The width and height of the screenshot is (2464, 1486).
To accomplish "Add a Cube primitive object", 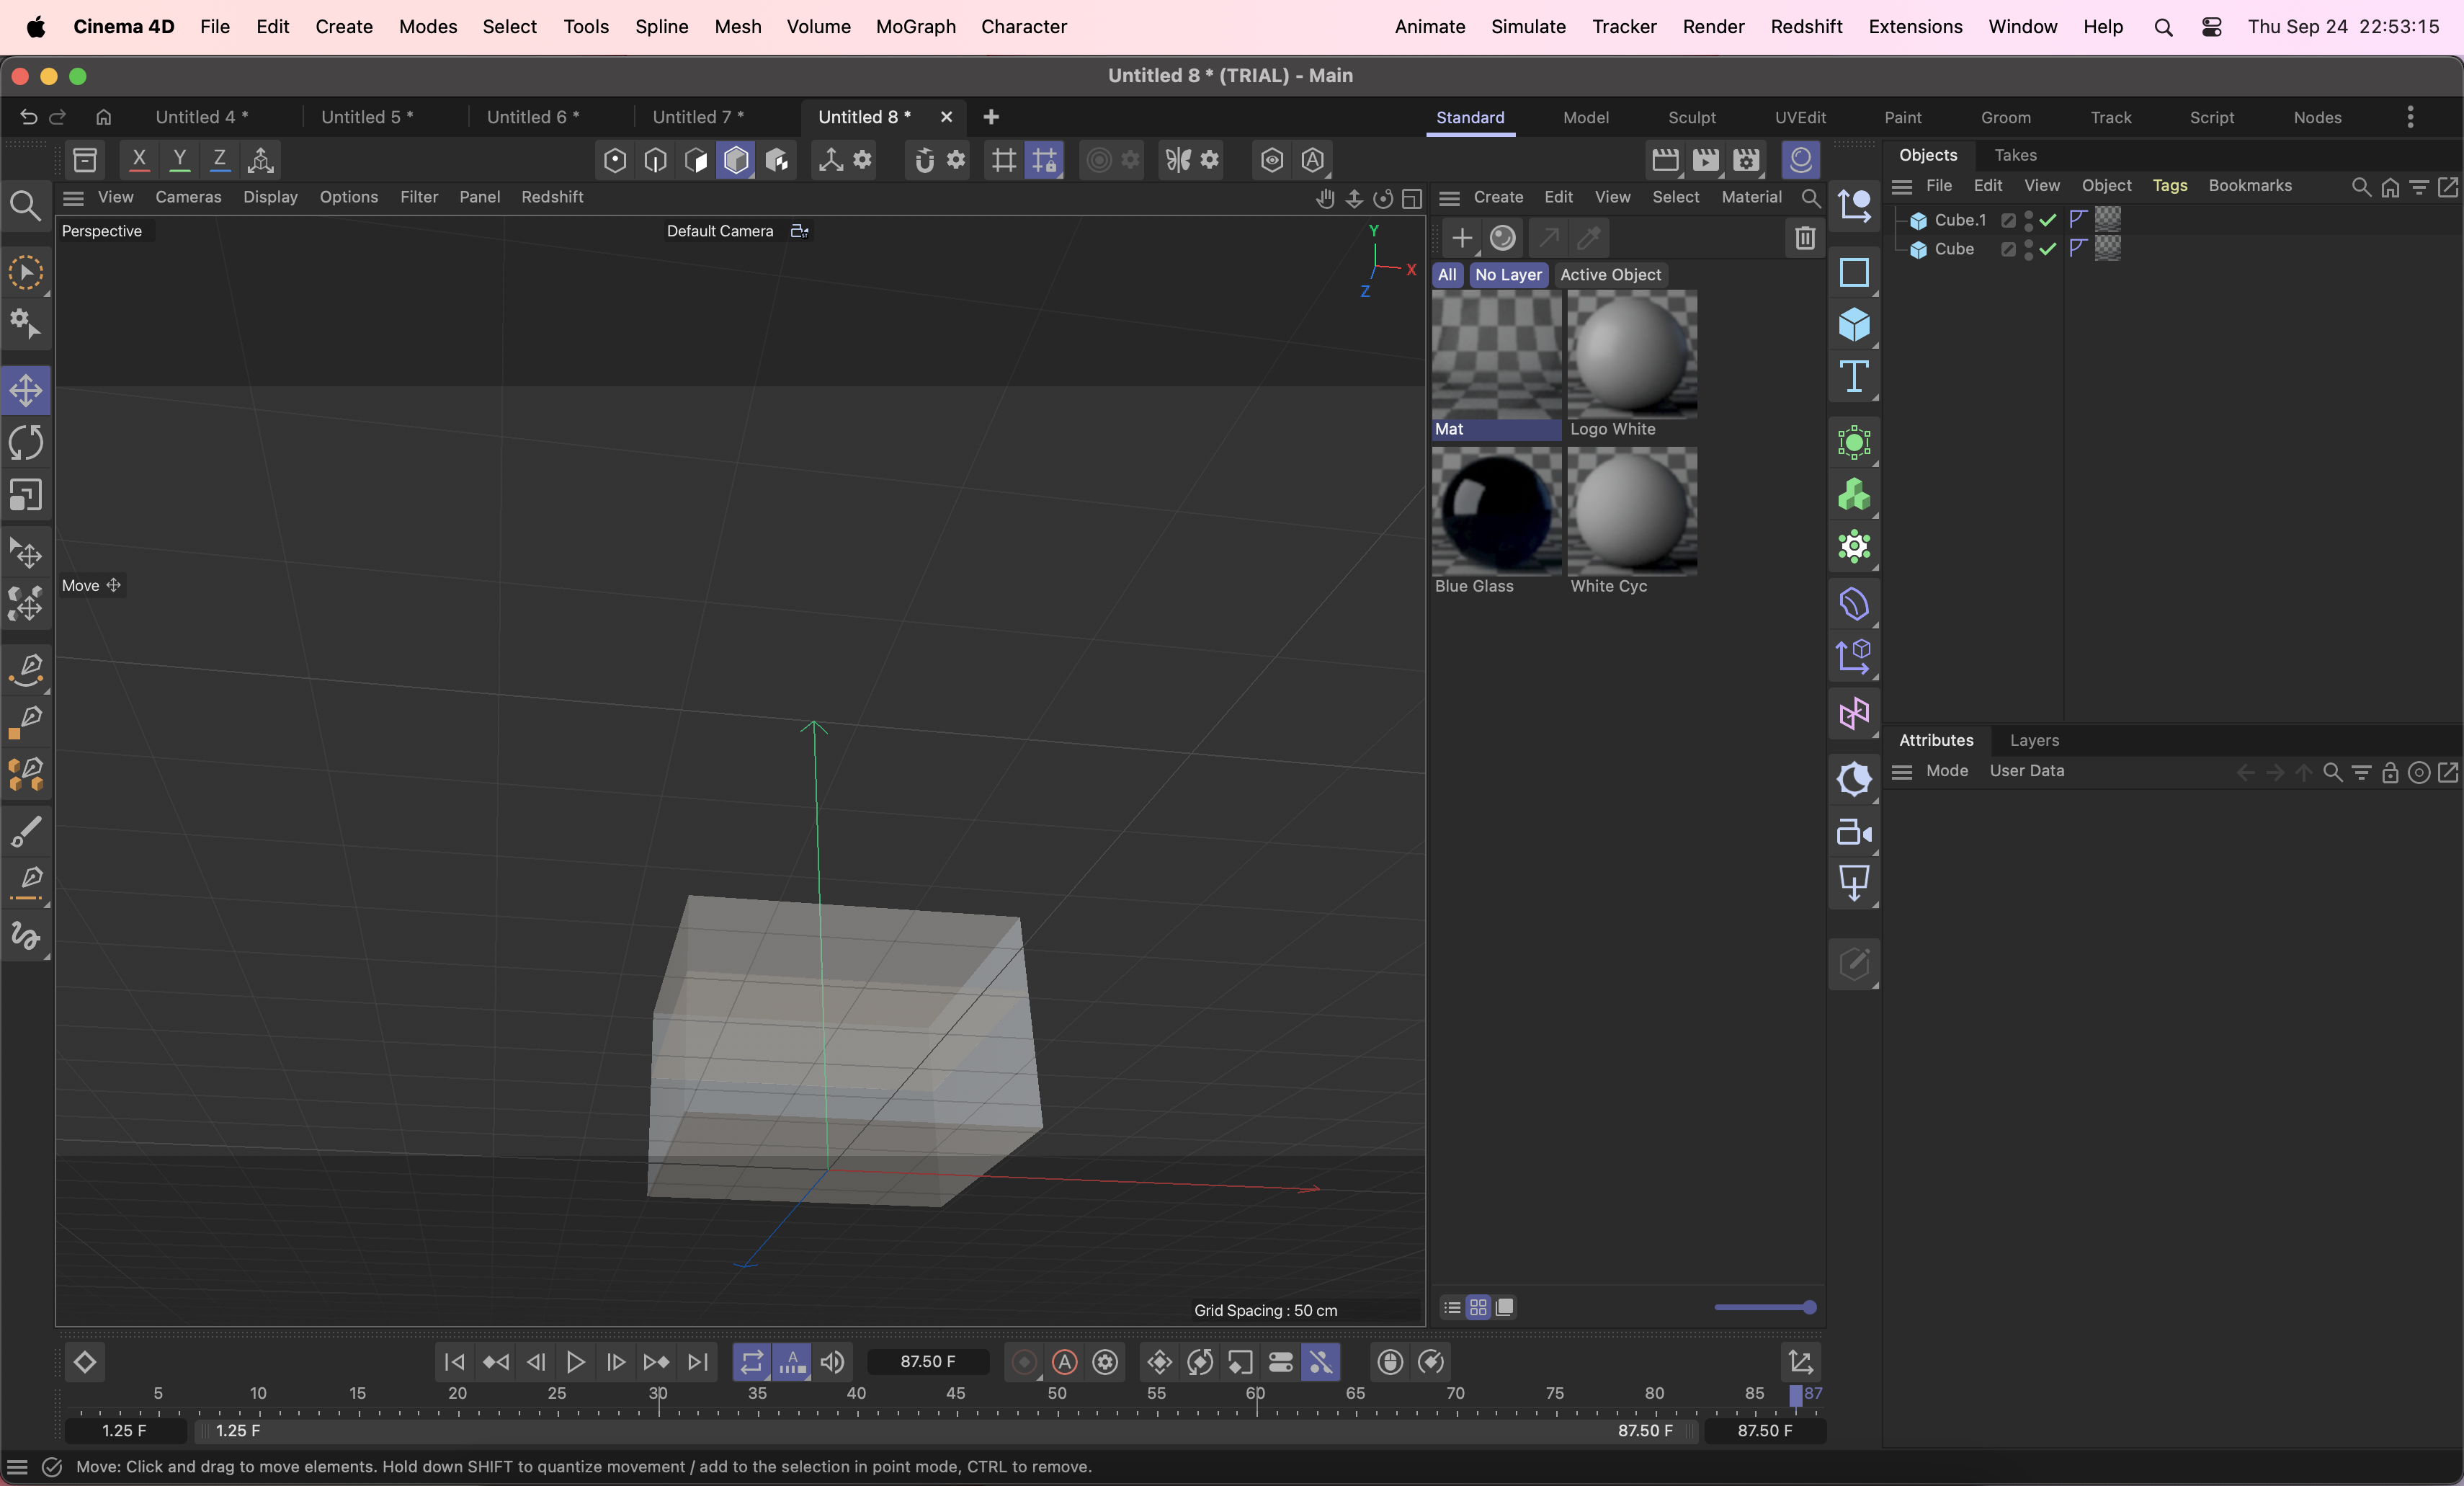I will click(1854, 325).
